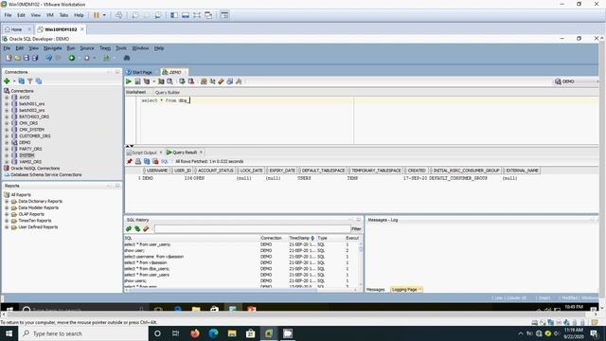Click the Save icon in main toolbar
Image resolution: width=606 pixels, height=341 pixels.
click(27, 58)
